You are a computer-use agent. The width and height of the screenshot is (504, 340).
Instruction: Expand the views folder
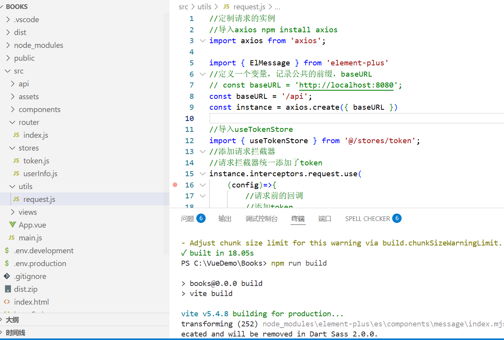pyautogui.click(x=13, y=212)
